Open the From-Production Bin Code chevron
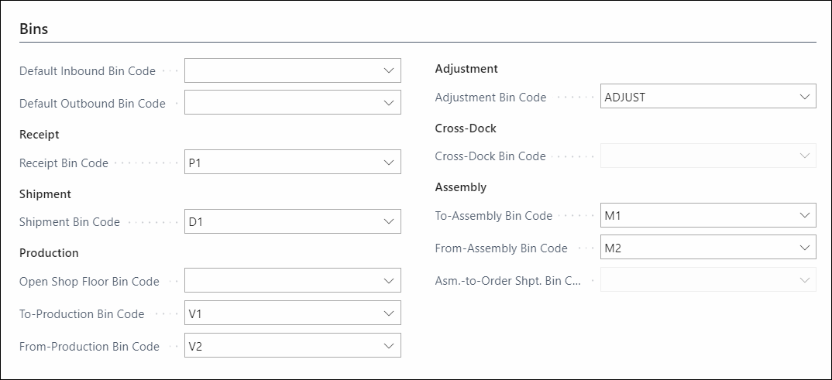This screenshot has width=832, height=380. (x=388, y=345)
